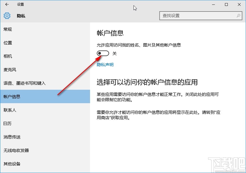Viewport: 246px width, 173px height.
Task: Open 其他设备 other devices page
Action: click(12, 164)
